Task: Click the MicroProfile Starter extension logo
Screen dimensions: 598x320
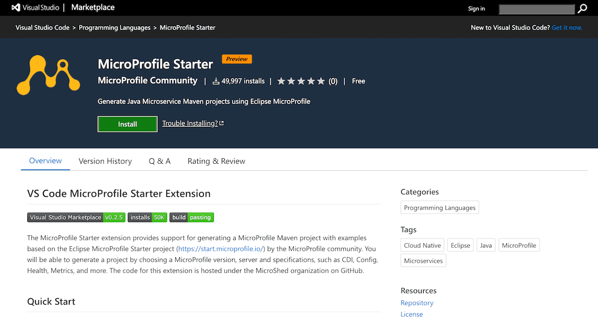Action: [x=48, y=75]
